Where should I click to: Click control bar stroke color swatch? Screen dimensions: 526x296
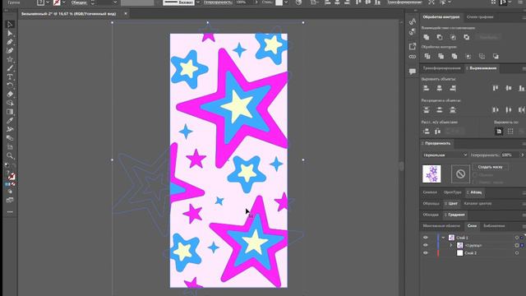pos(57,2)
